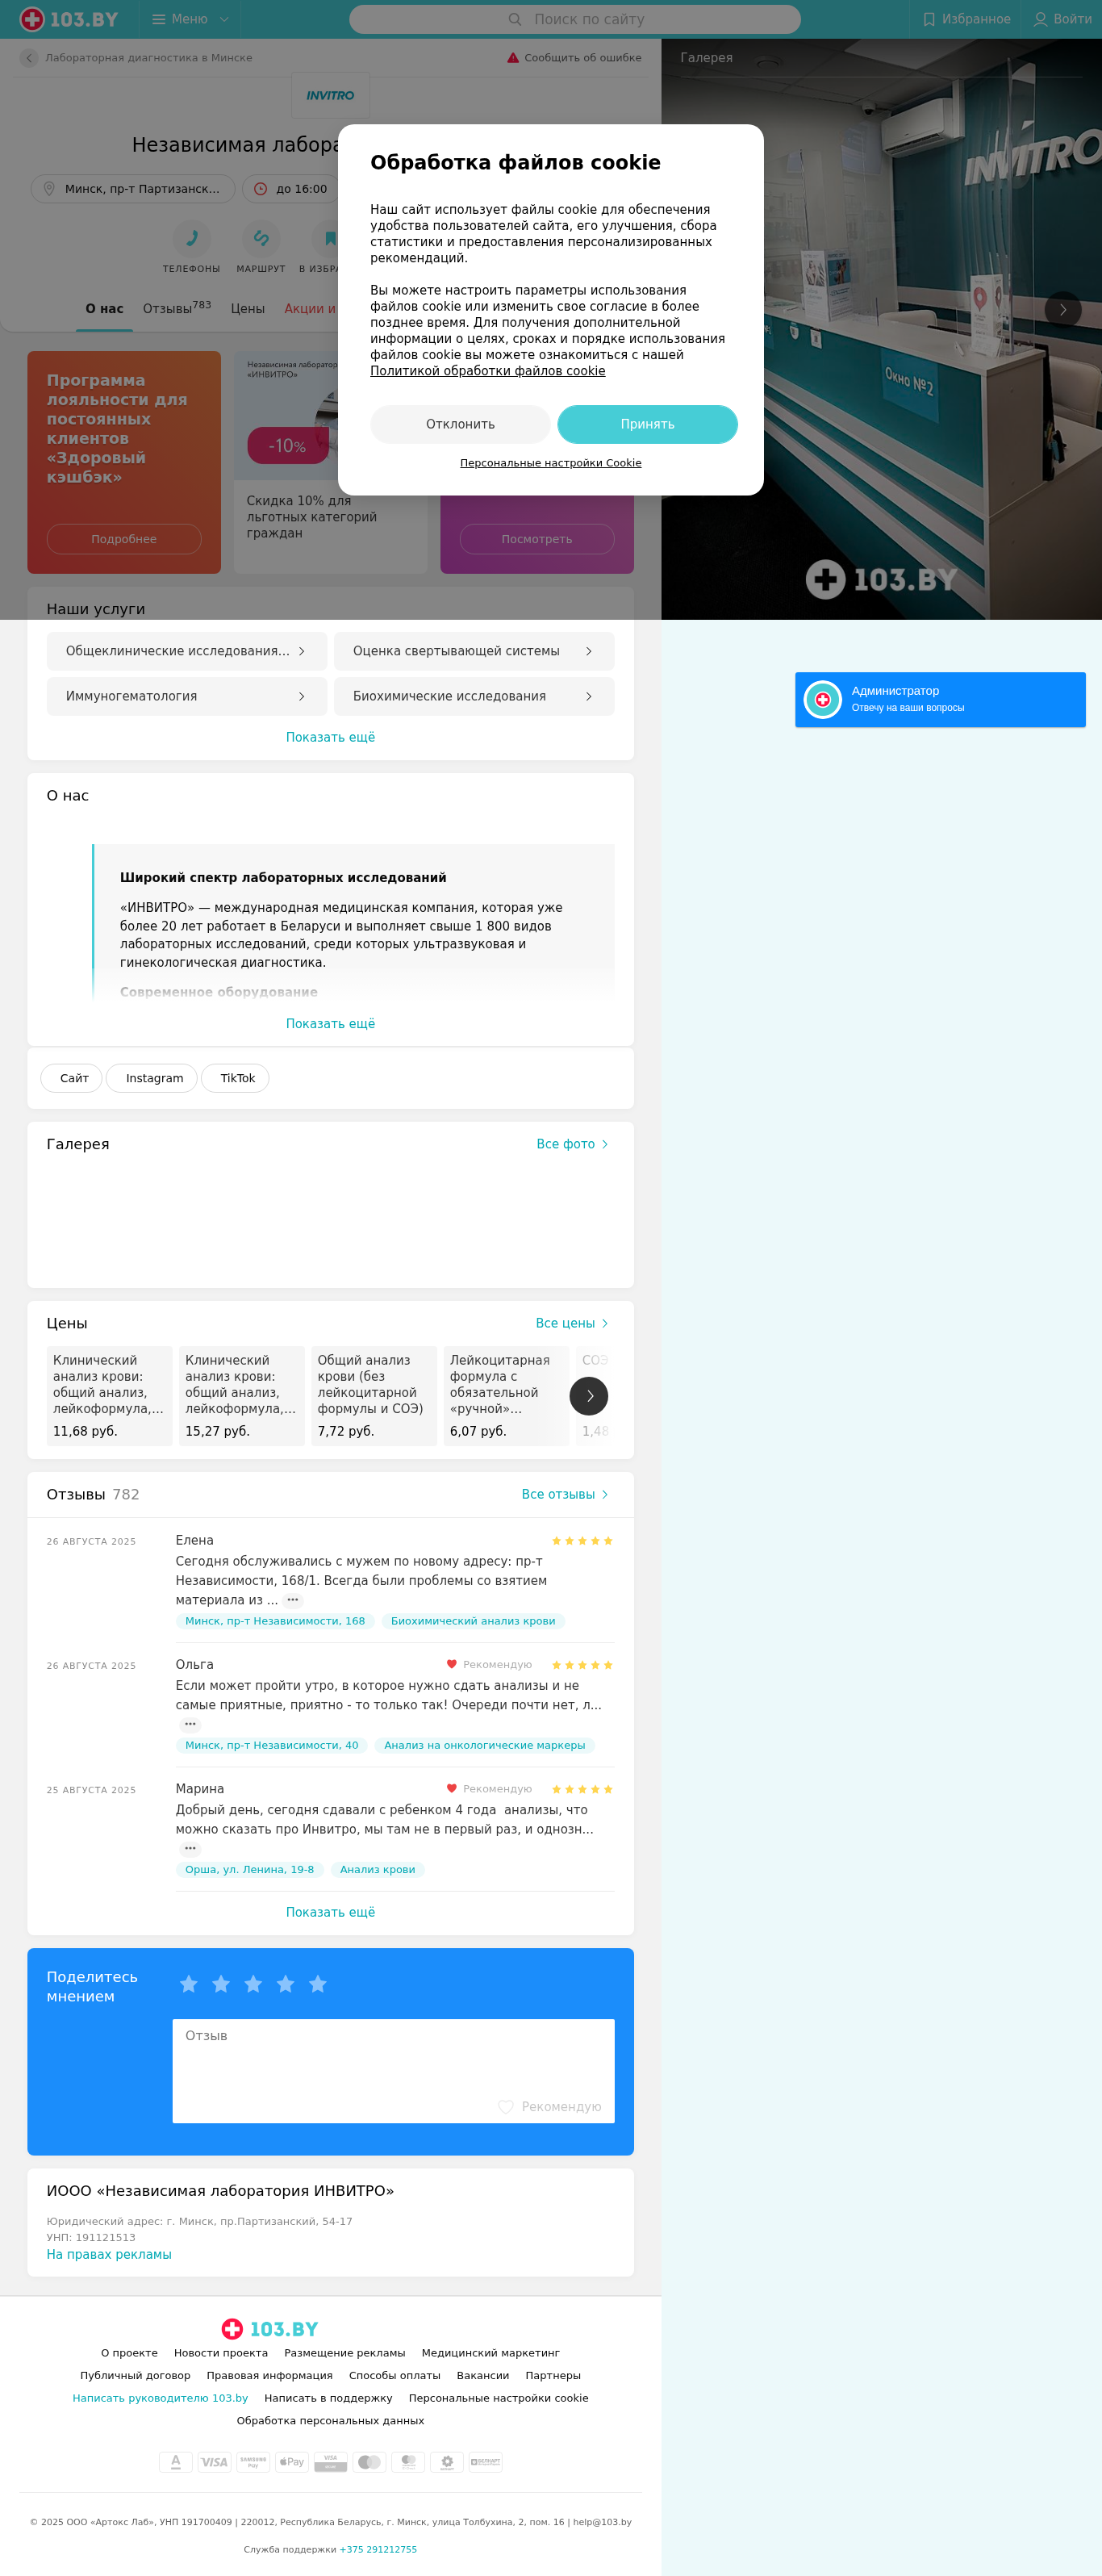Switch to the О нас tab
Viewport: 1102px width, 2576px height.
pyautogui.click(x=105, y=308)
